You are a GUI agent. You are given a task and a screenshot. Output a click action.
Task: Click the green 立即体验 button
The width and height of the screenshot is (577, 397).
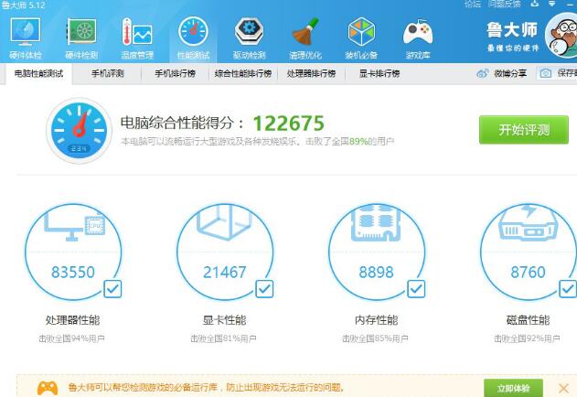513,388
